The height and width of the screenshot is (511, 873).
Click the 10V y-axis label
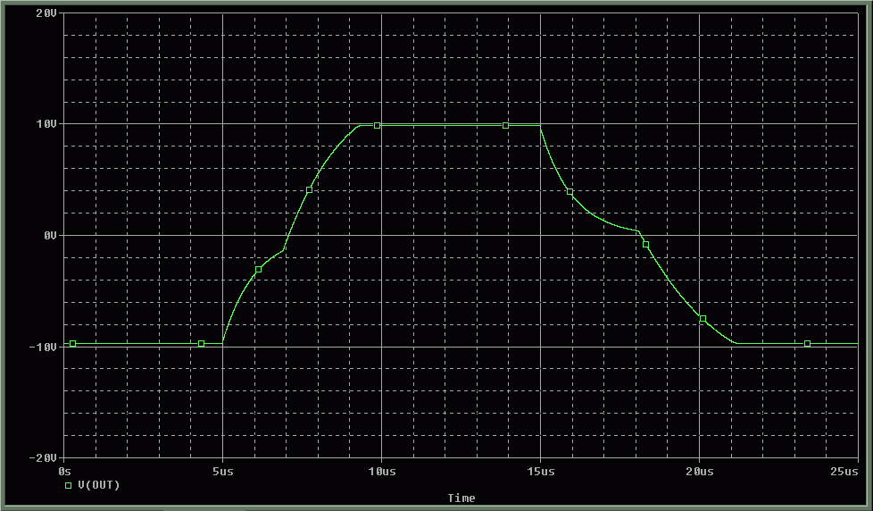coord(46,124)
